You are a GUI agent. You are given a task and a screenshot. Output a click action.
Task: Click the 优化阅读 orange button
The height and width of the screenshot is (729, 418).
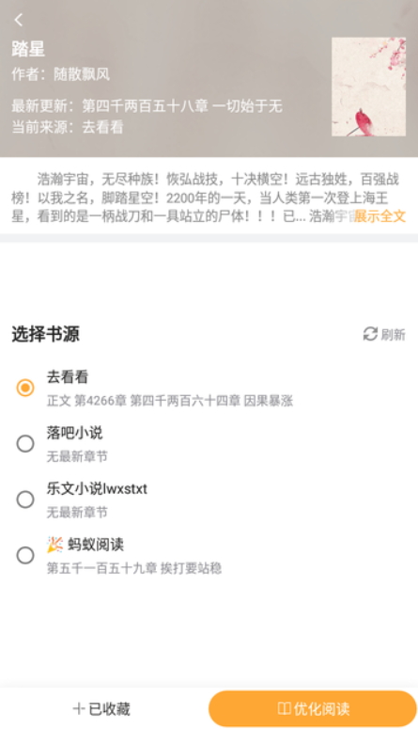(313, 708)
